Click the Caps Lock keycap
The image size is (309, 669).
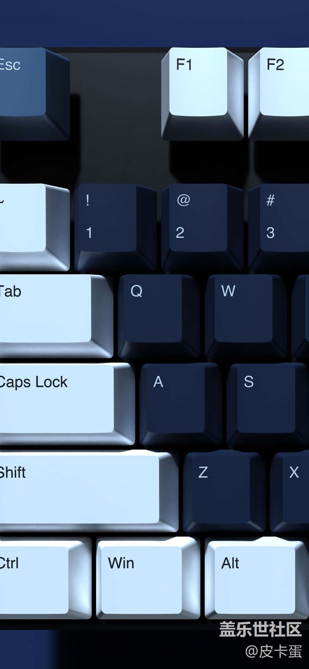67,404
